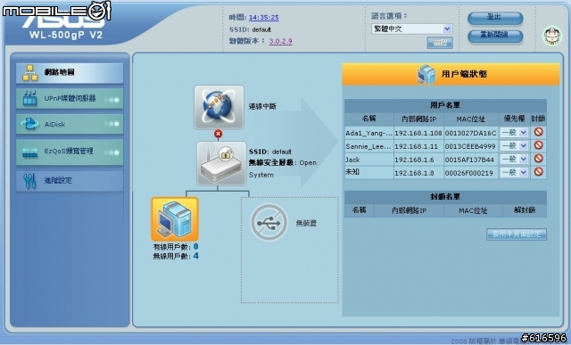Click the network map tree icon in sidebar
This screenshot has height=345, width=571.
point(29,73)
